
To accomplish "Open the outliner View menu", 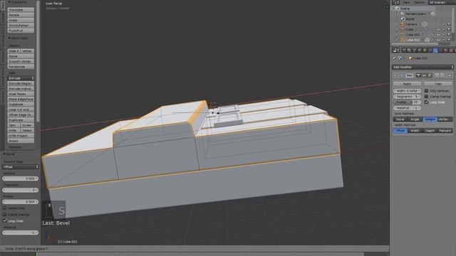I will (406, 2).
